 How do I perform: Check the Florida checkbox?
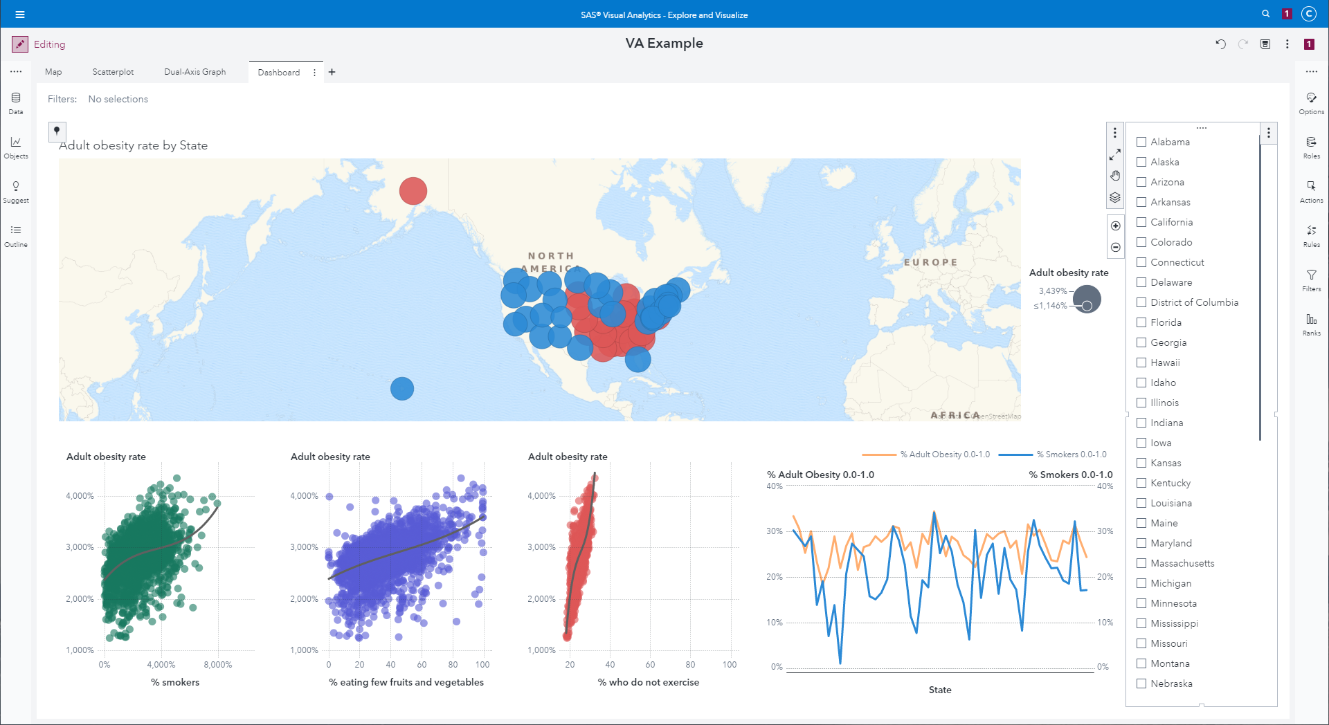pyautogui.click(x=1141, y=322)
